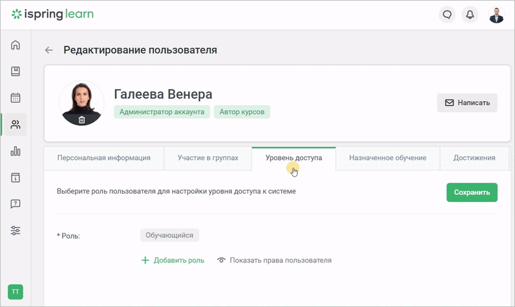Image resolution: width=515 pixels, height=307 pixels.
Task: Click the Написать message button
Action: 467,103
